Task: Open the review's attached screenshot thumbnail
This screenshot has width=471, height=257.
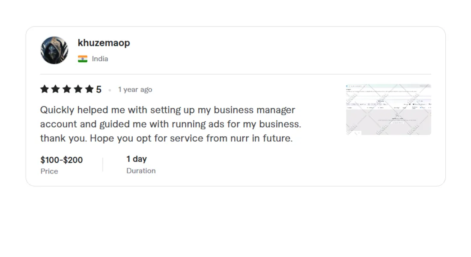Action: coord(388,110)
